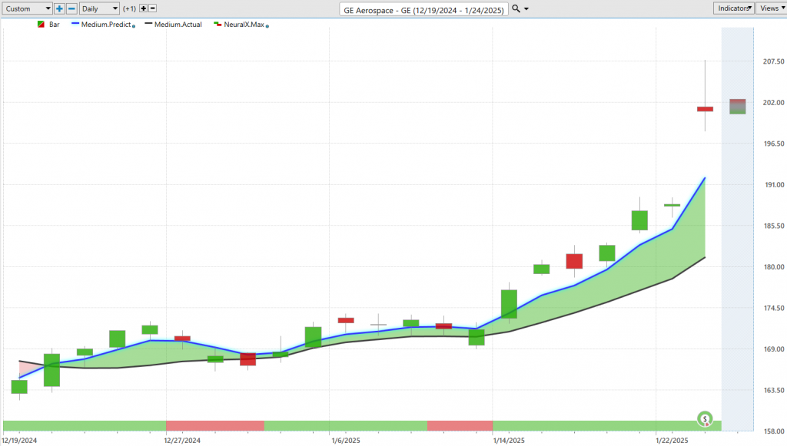
Task: Open the Indicators dropdown menu
Action: pos(734,8)
